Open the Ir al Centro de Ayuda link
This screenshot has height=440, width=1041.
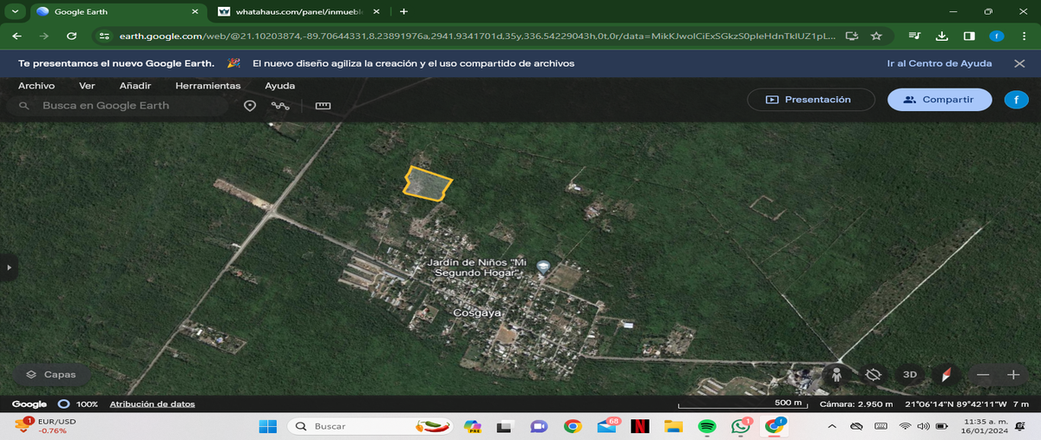(x=940, y=63)
